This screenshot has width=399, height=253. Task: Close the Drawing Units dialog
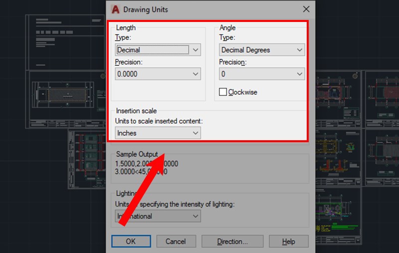[306, 9]
